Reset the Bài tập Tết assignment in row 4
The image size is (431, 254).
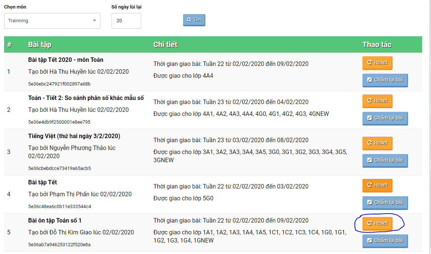(x=377, y=185)
